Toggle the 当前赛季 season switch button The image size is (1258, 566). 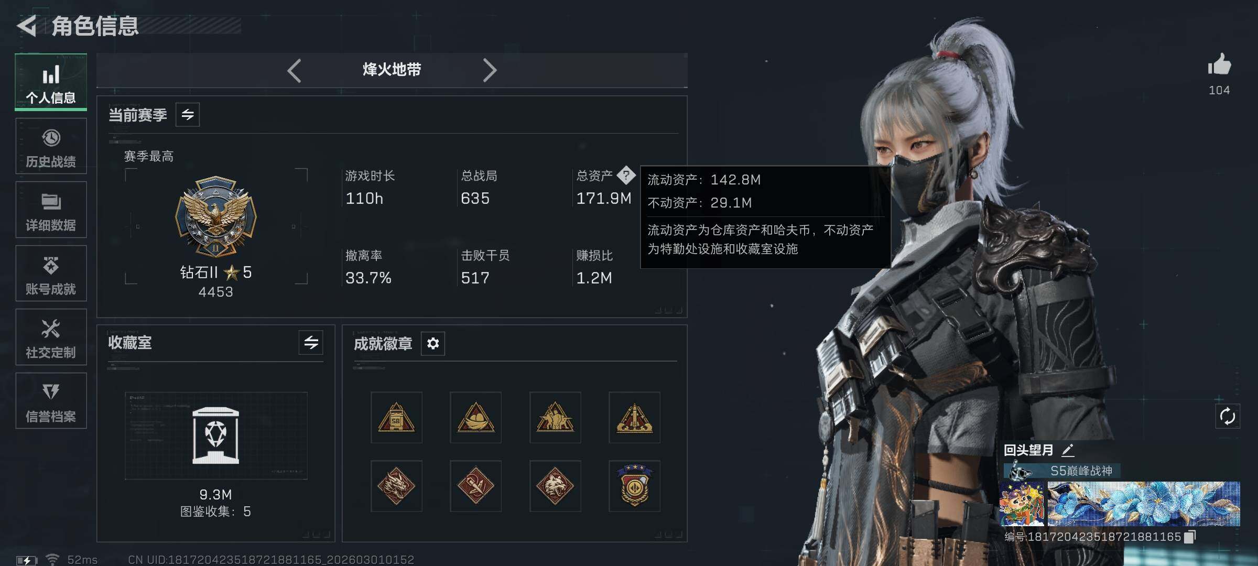coord(188,114)
